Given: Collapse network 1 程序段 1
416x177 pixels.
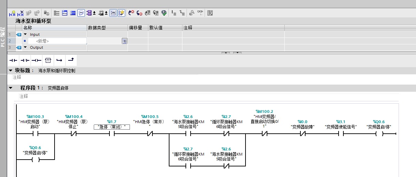Looking at the screenshot, I should [x=11, y=88].
